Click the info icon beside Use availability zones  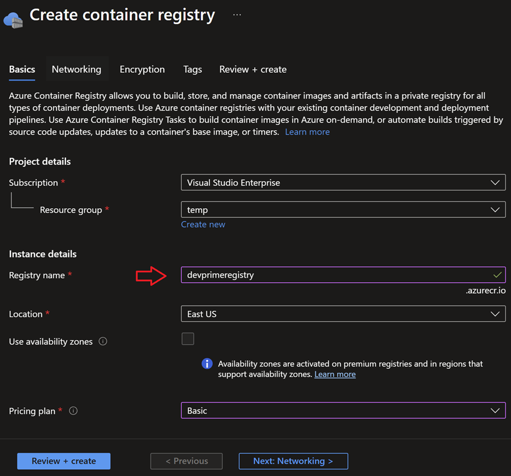pyautogui.click(x=103, y=341)
